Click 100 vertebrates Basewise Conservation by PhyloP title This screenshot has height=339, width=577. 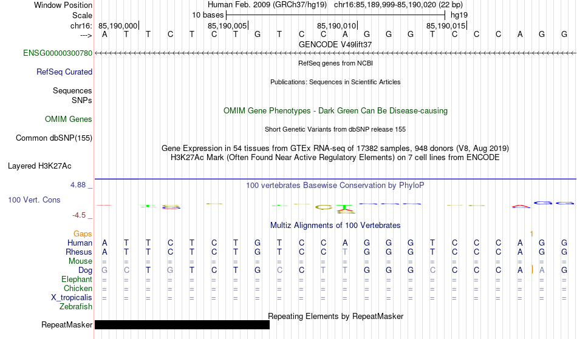pyautogui.click(x=335, y=186)
